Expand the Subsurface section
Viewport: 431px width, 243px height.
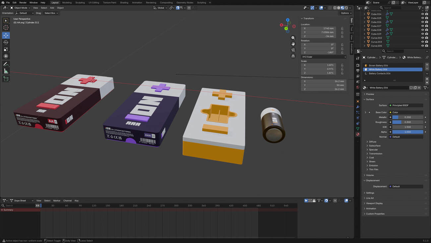(x=375, y=146)
